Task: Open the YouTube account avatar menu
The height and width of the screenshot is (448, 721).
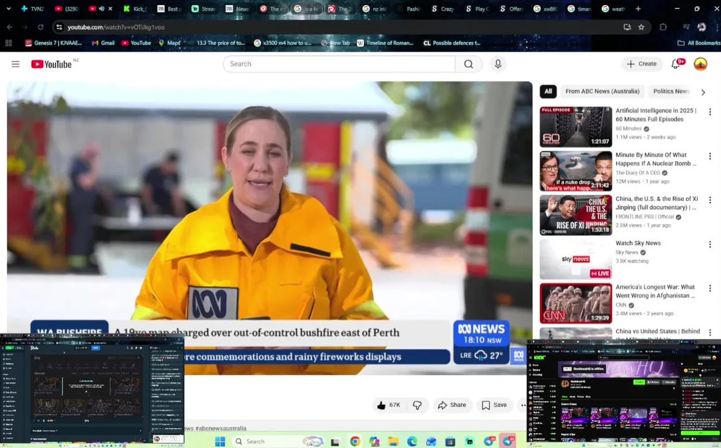Action: pos(700,64)
